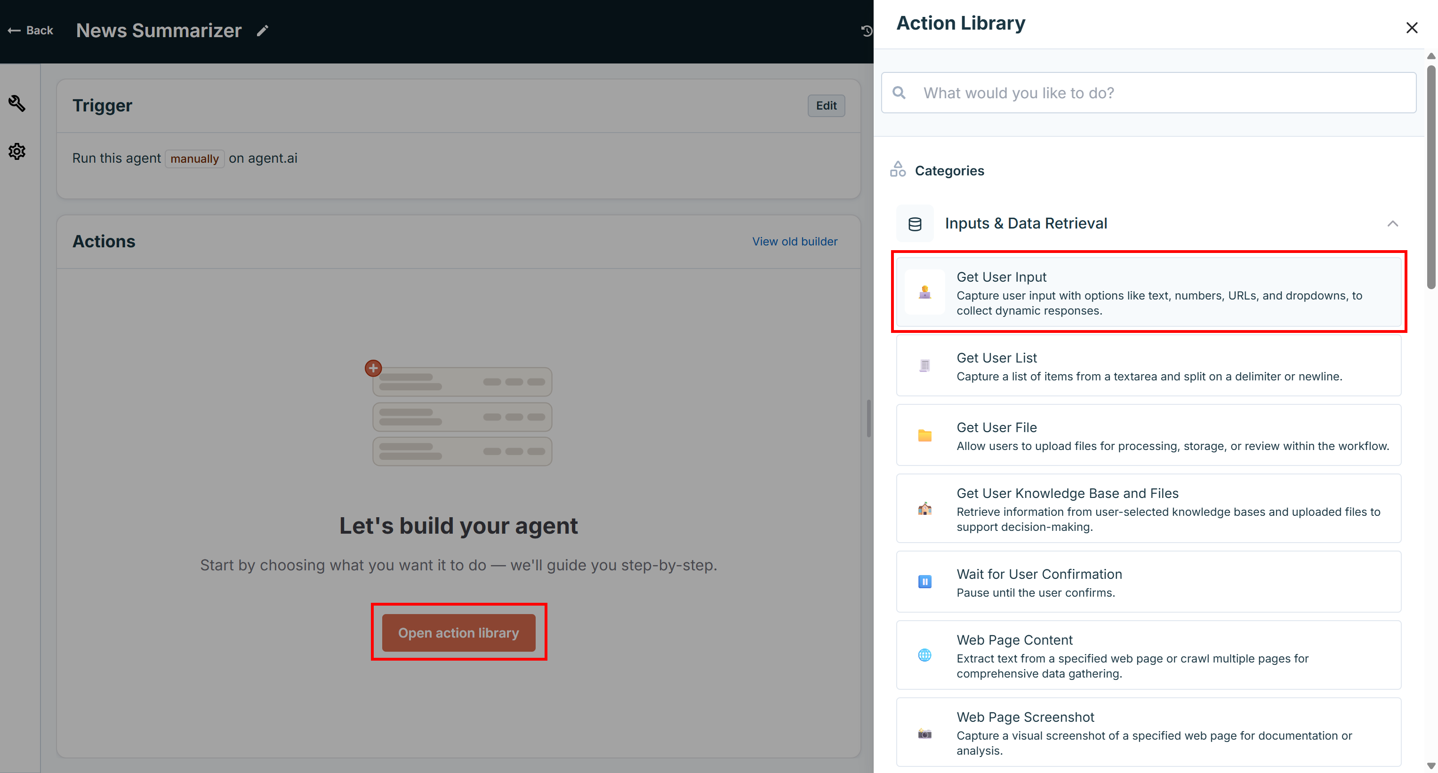The height and width of the screenshot is (773, 1438).
Task: Open the 'manually' trigger selector
Action: click(x=194, y=158)
